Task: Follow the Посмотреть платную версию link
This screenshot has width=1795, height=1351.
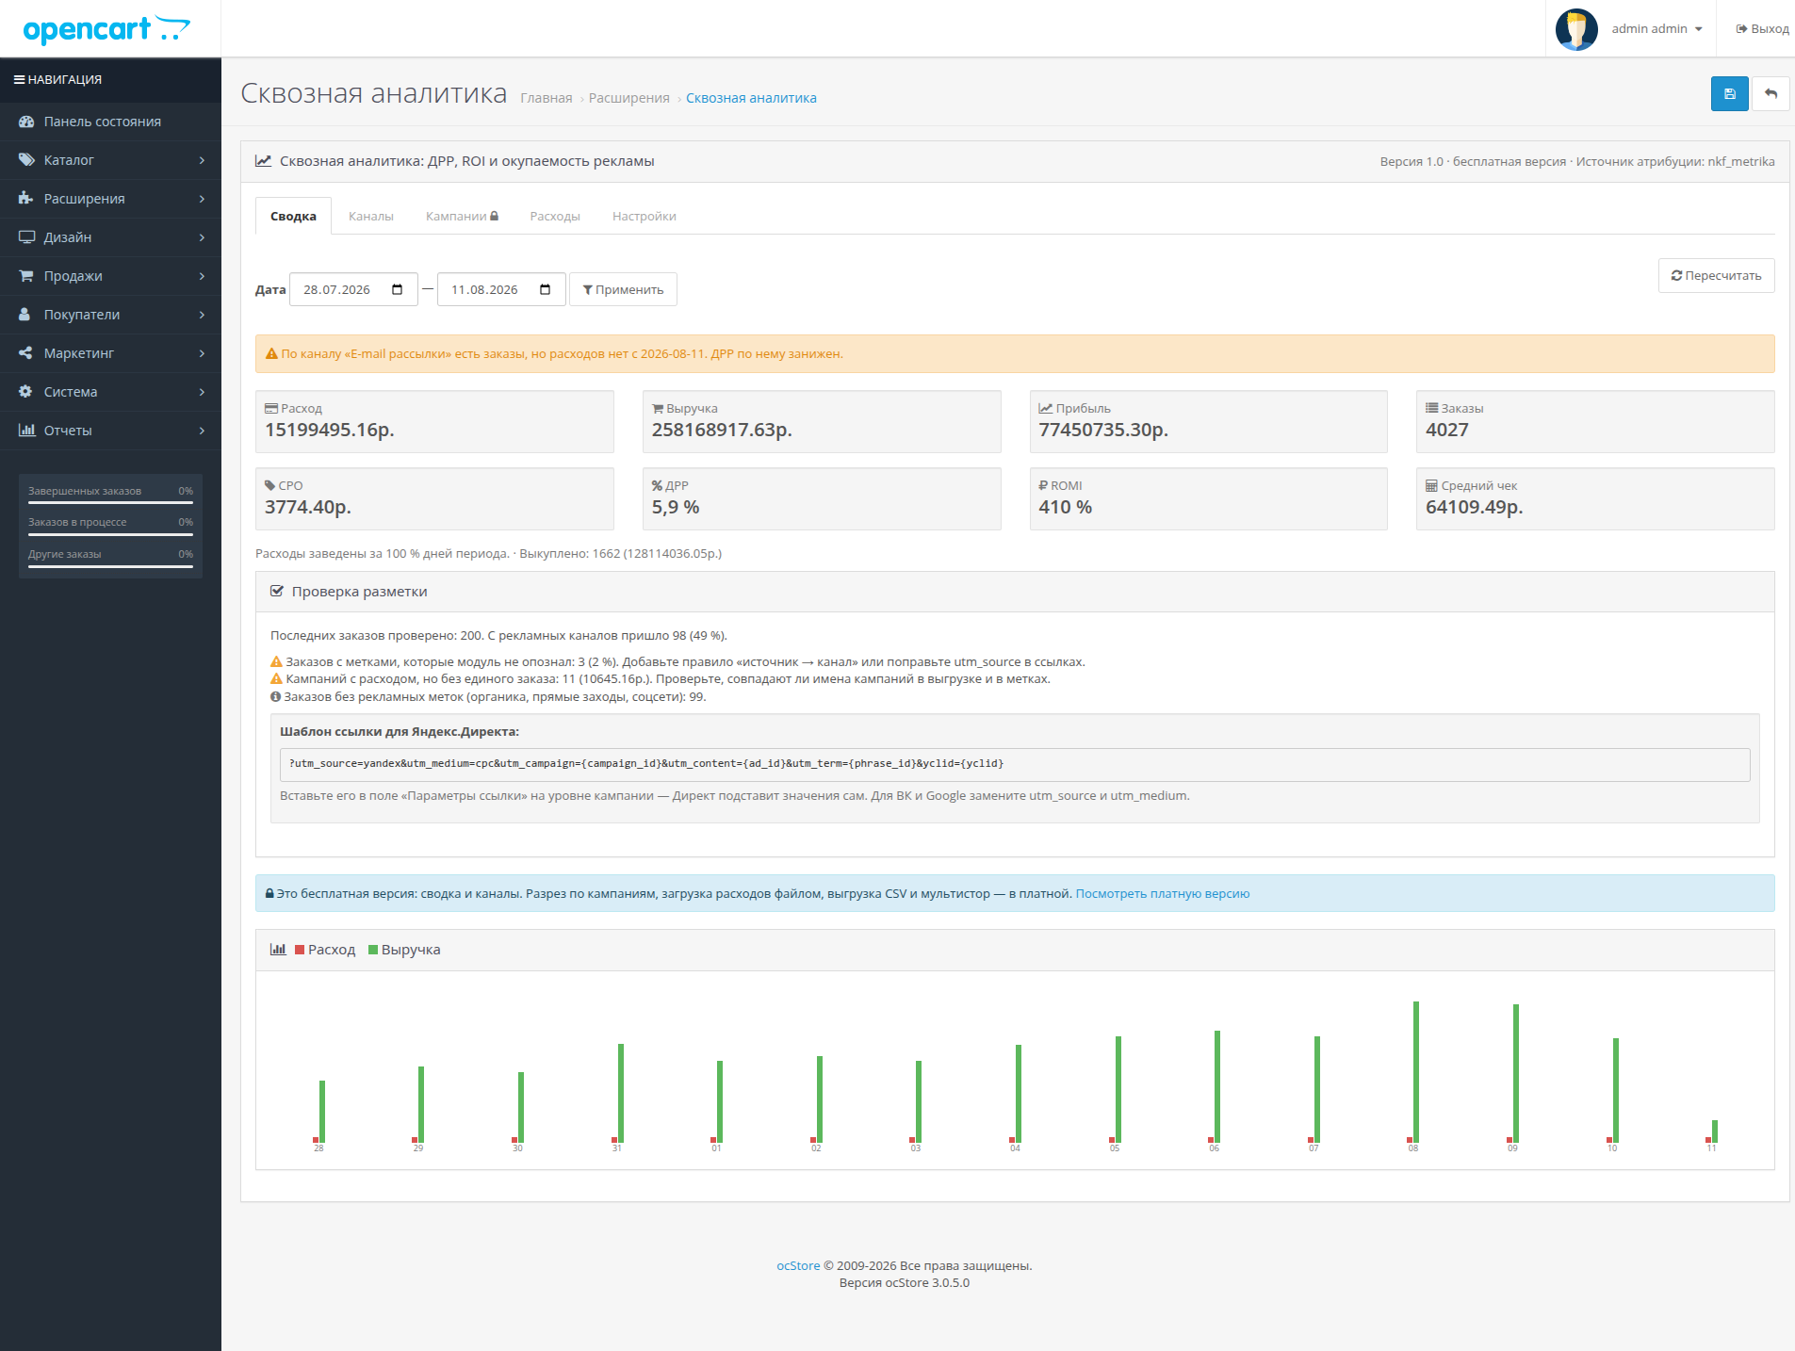Action: 1163,894
